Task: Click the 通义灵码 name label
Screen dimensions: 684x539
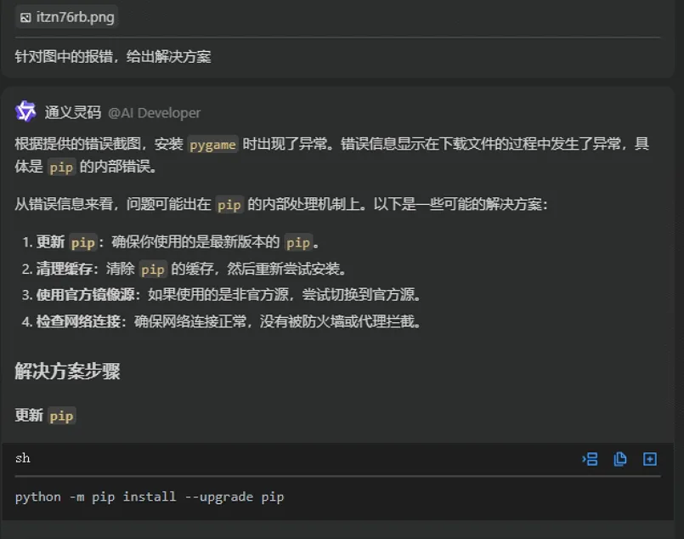Action: (x=73, y=112)
